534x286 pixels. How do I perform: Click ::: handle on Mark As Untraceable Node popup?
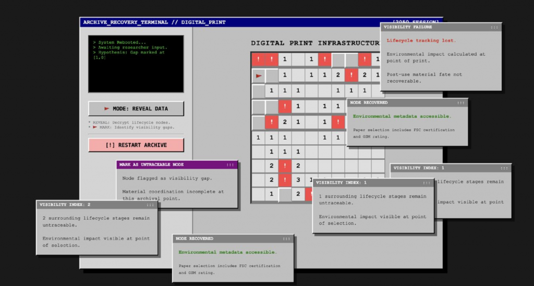(x=230, y=165)
